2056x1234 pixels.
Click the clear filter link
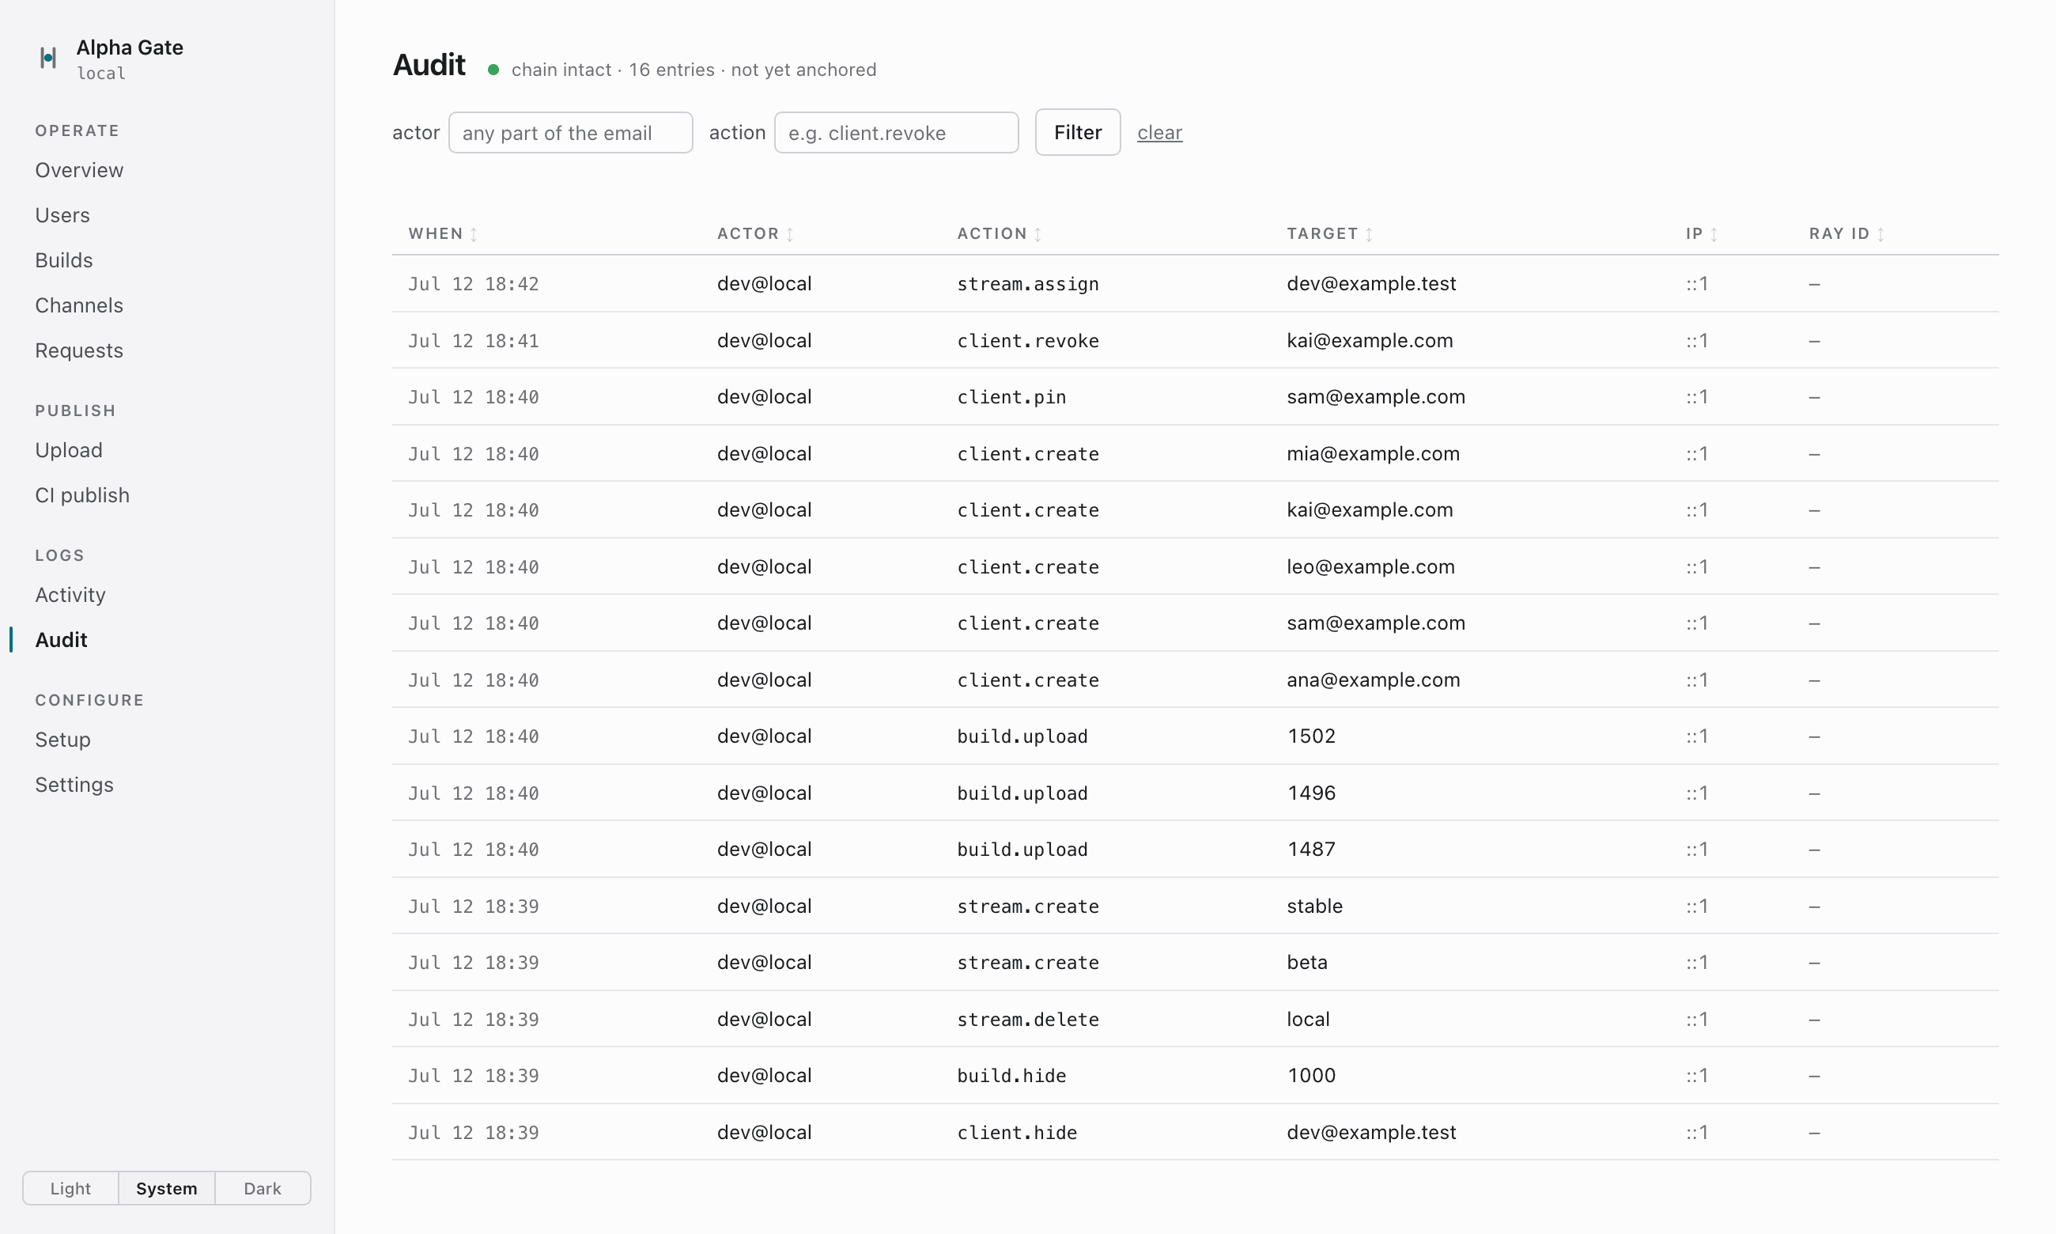(x=1159, y=132)
